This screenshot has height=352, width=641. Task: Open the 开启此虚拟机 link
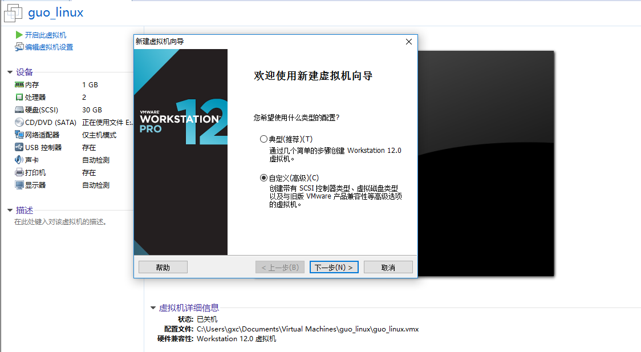click(x=46, y=35)
